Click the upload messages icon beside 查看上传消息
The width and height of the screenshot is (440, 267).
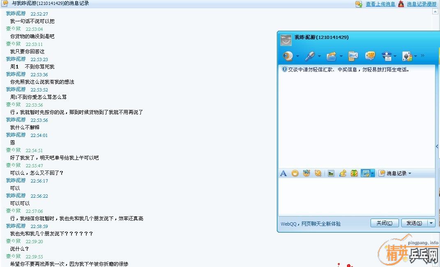pos(359,4)
